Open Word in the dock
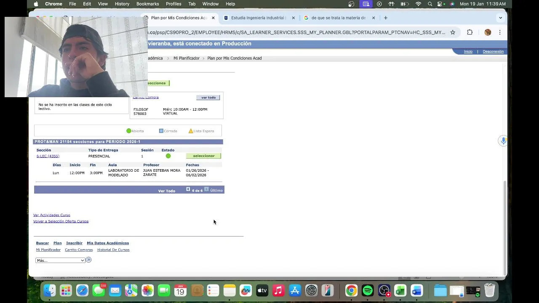Image resolution: width=539 pixels, height=303 pixels. click(417, 290)
